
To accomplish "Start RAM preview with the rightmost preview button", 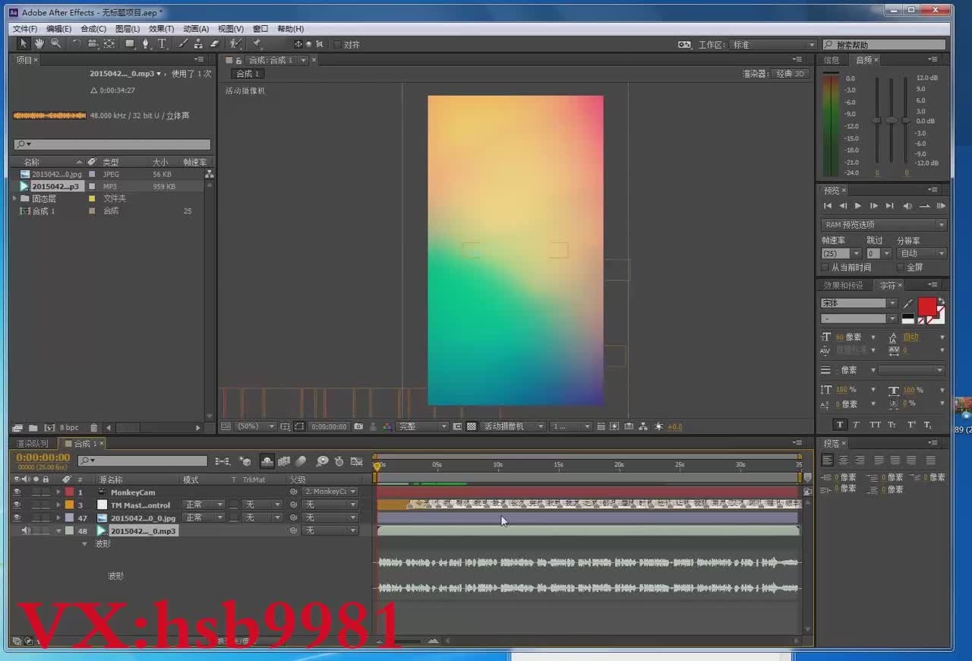I will coord(941,206).
